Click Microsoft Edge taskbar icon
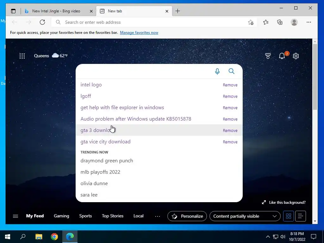Image resolution: width=324 pixels, height=243 pixels. click(x=70, y=237)
